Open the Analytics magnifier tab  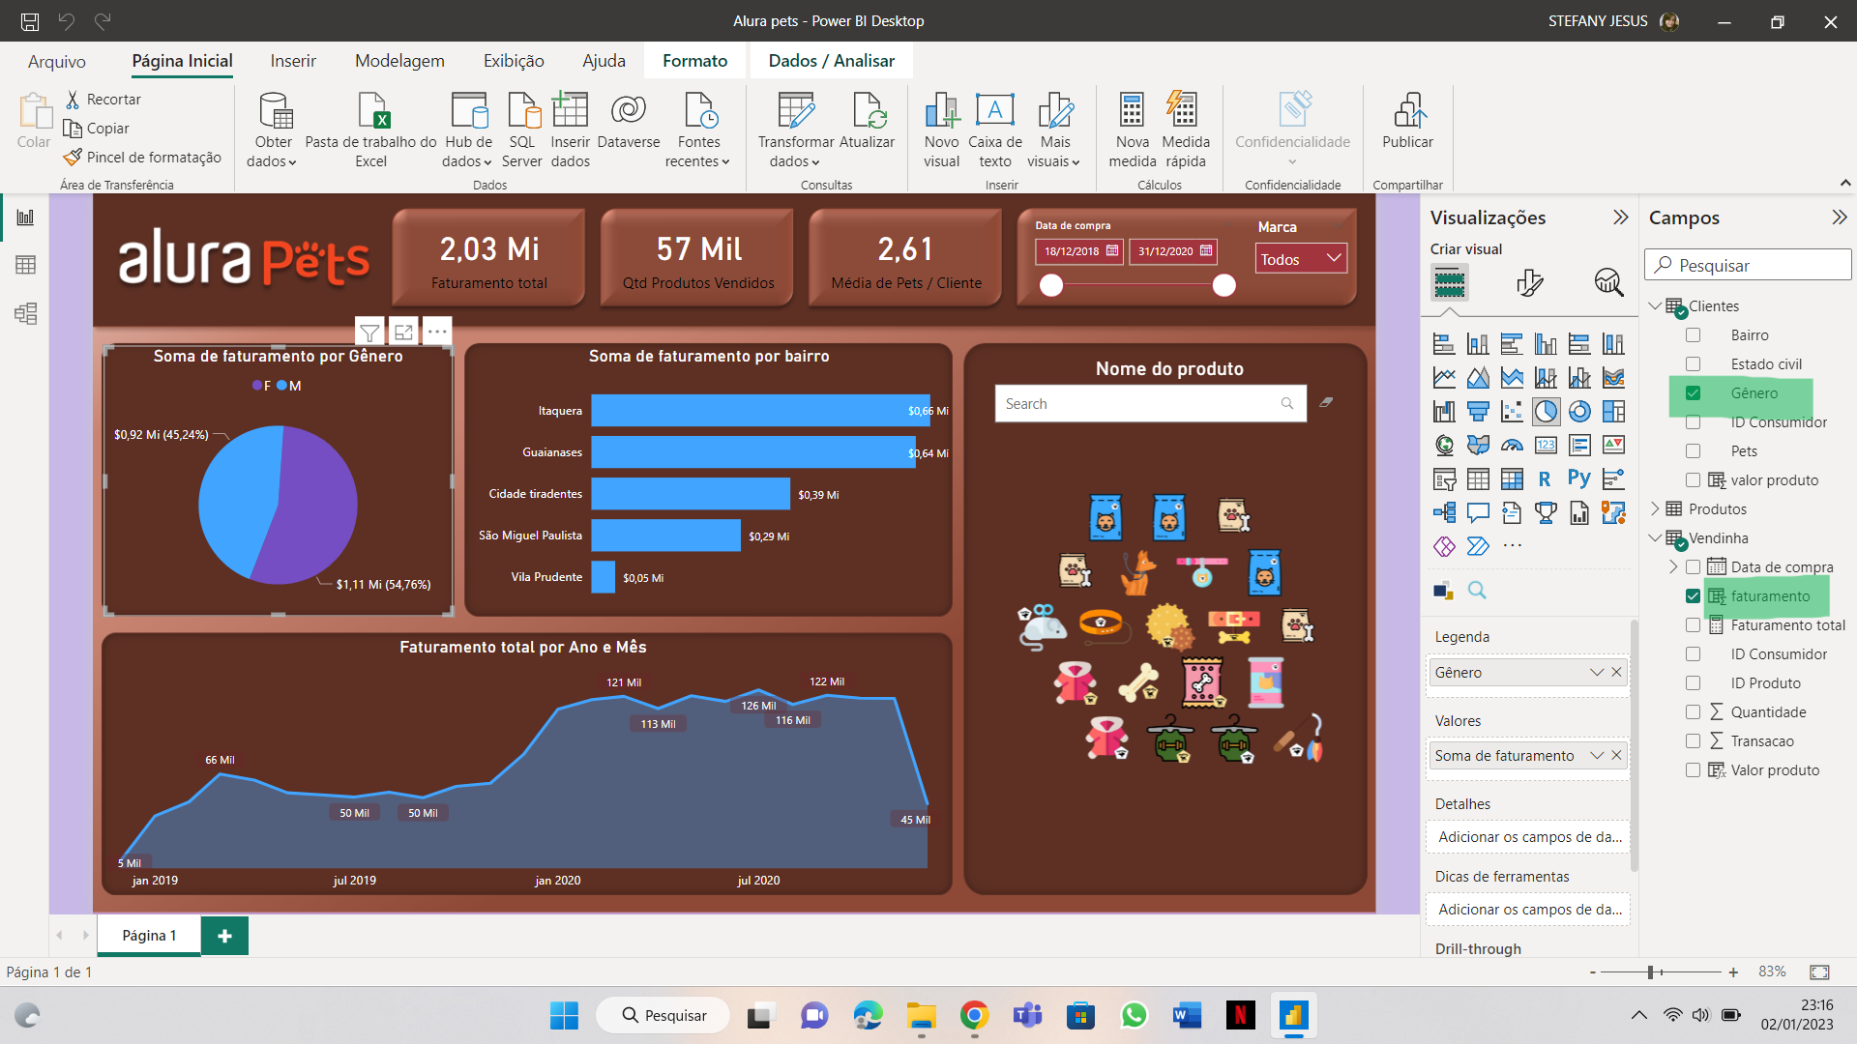coord(1608,282)
